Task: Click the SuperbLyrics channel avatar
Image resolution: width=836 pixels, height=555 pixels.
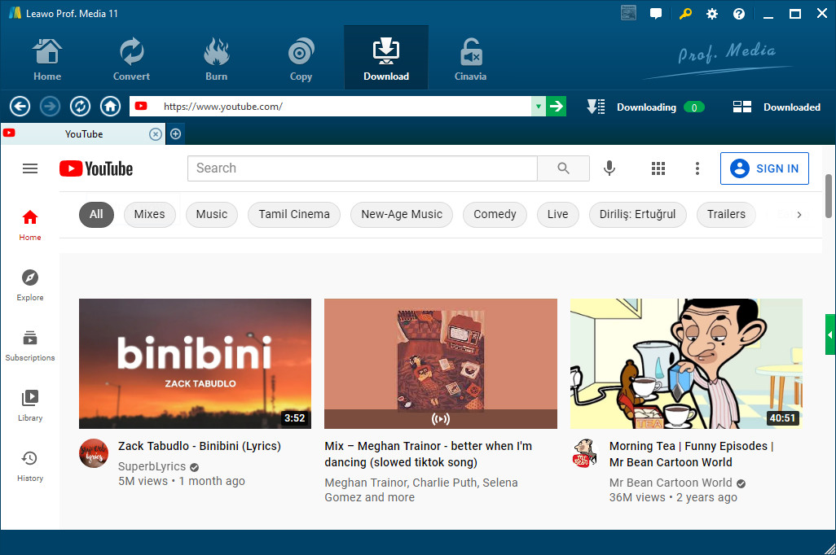Action: (94, 453)
